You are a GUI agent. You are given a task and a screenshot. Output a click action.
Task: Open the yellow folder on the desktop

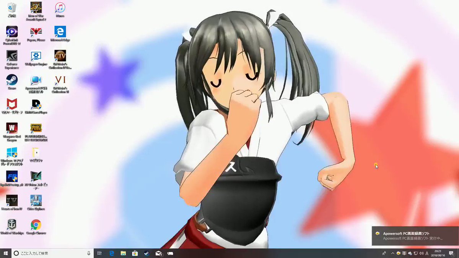(36, 155)
